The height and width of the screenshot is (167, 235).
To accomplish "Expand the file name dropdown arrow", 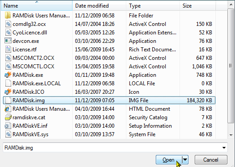I will (x=224, y=148).
